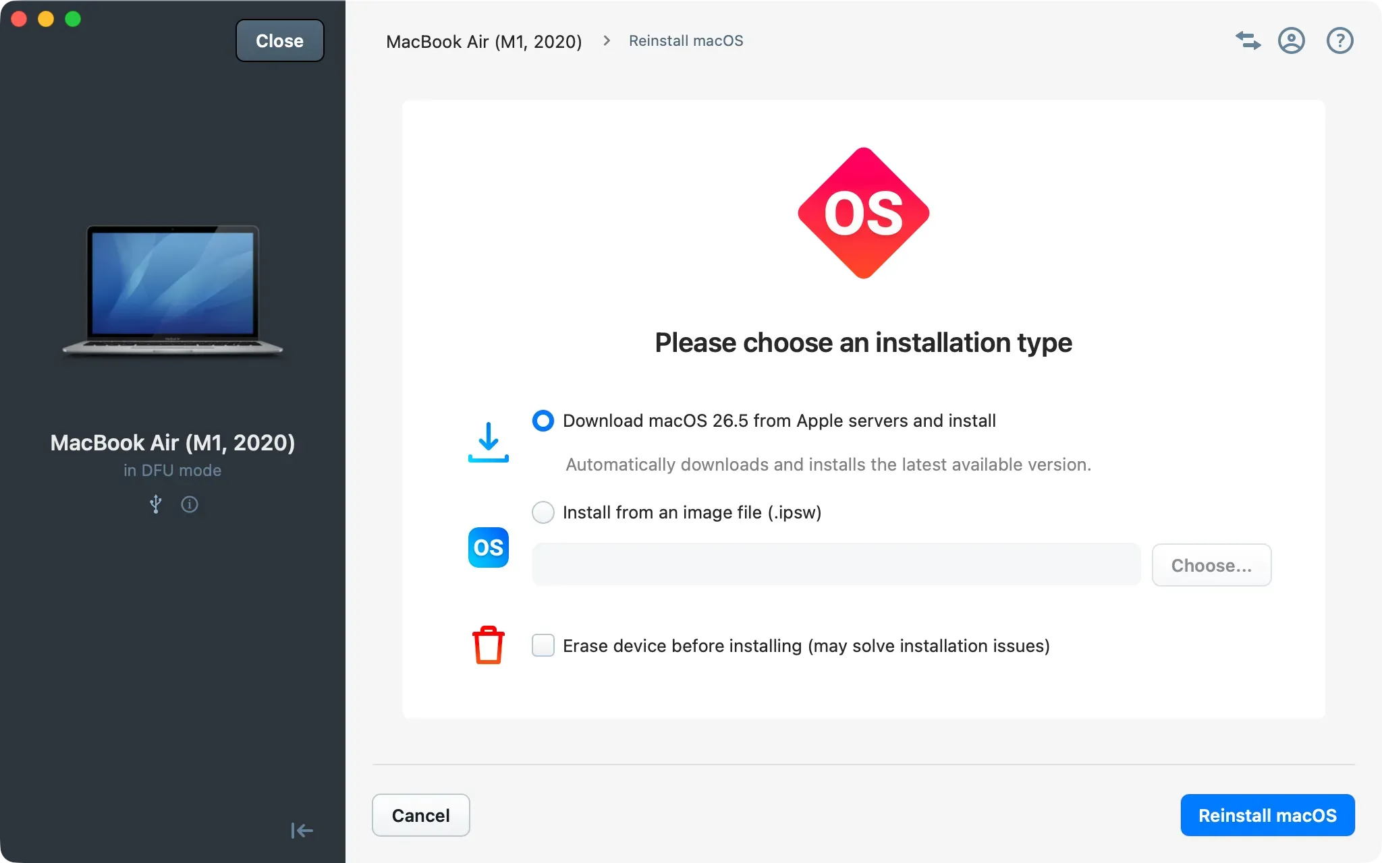Open the transfers activity arrows icon
Screen dimensions: 1382x863
point(1248,40)
